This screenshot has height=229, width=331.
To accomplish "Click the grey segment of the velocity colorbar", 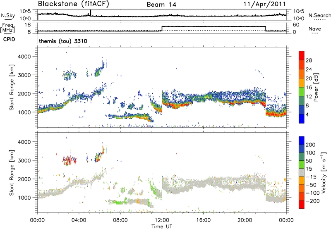I will click(x=302, y=173).
